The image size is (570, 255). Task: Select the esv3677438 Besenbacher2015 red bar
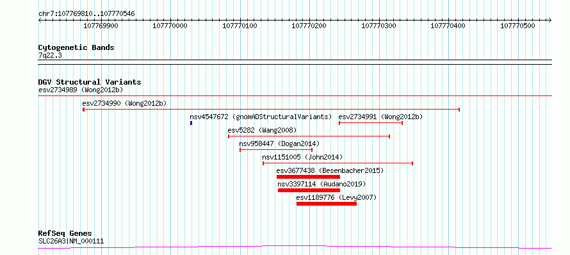pyautogui.click(x=308, y=177)
